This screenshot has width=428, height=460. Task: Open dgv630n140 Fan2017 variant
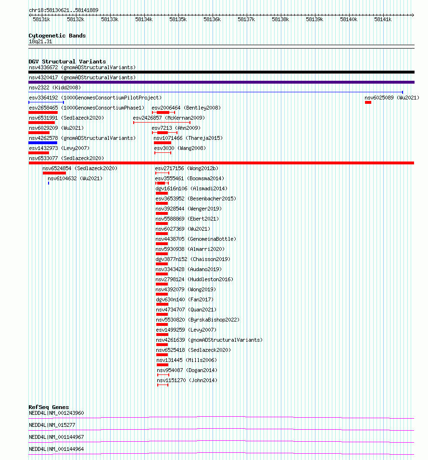[x=185, y=299]
